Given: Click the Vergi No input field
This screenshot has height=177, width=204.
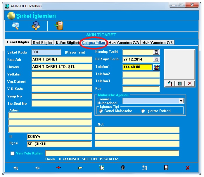Looking at the screenshot, I should [x=62, y=96].
